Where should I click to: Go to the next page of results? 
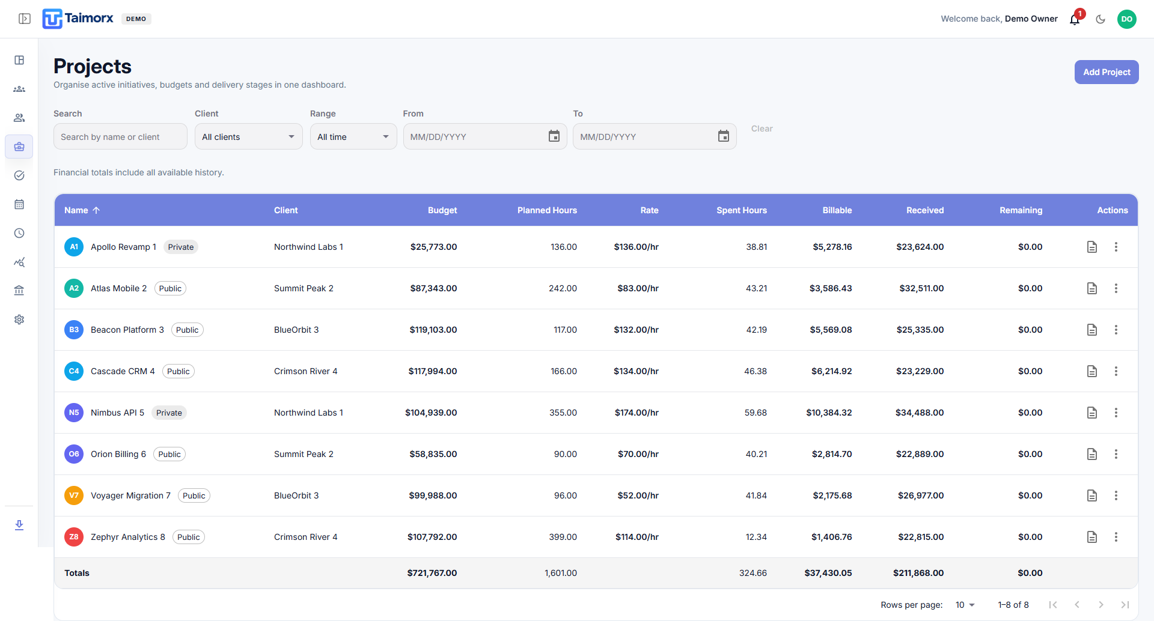tap(1101, 605)
